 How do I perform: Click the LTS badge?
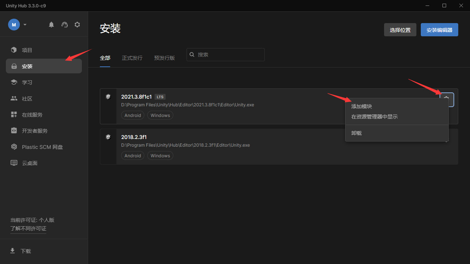coord(160,97)
